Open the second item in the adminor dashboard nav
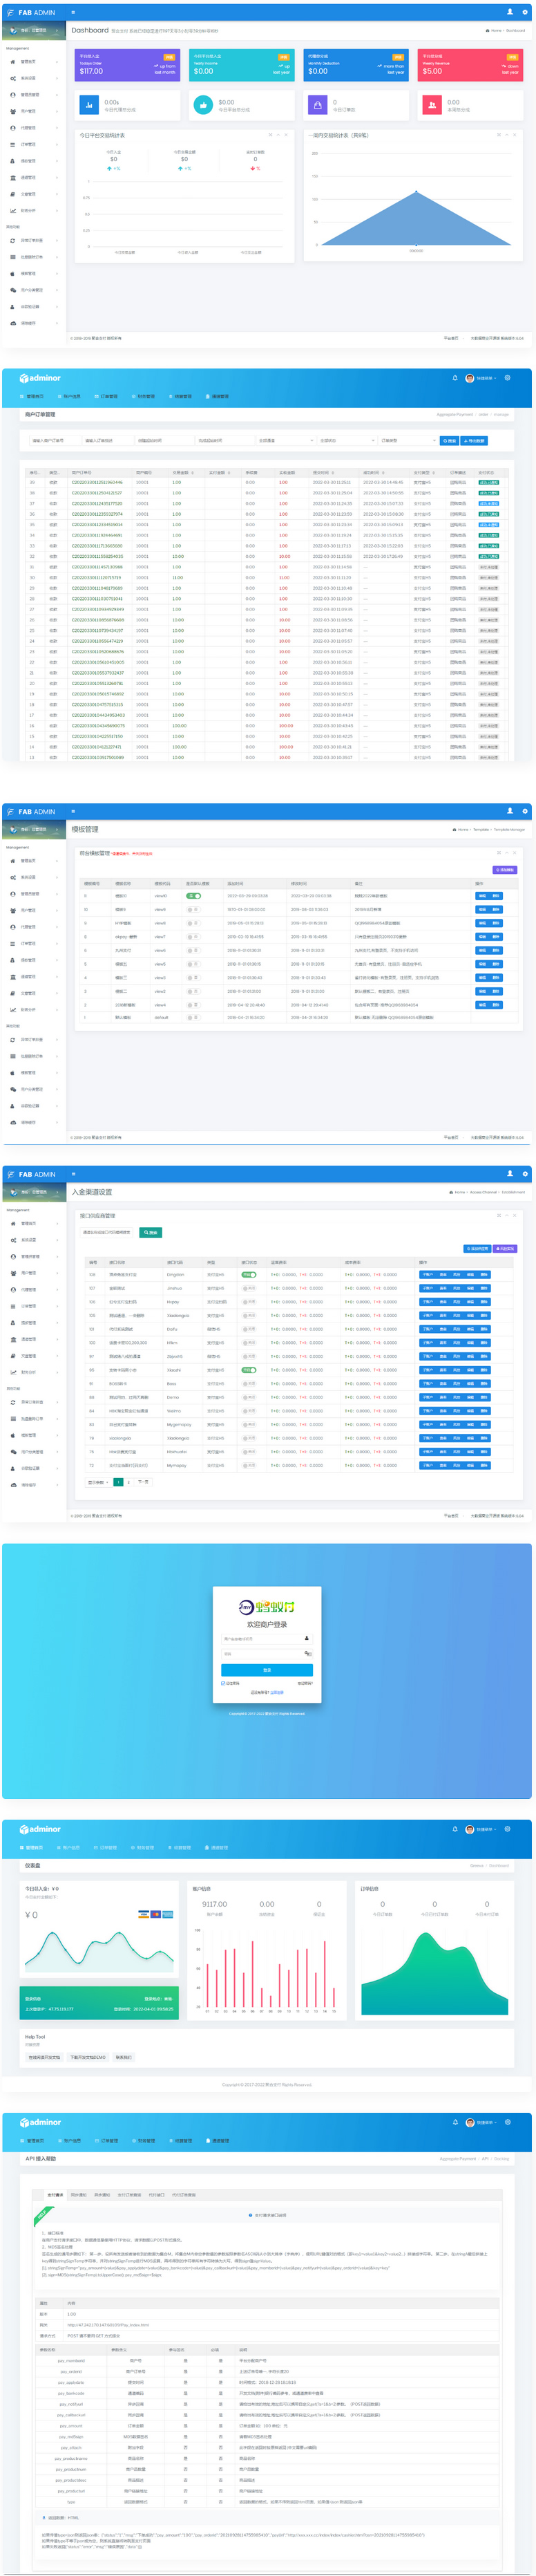Screen dimensions: 536x2576 click(70, 1848)
